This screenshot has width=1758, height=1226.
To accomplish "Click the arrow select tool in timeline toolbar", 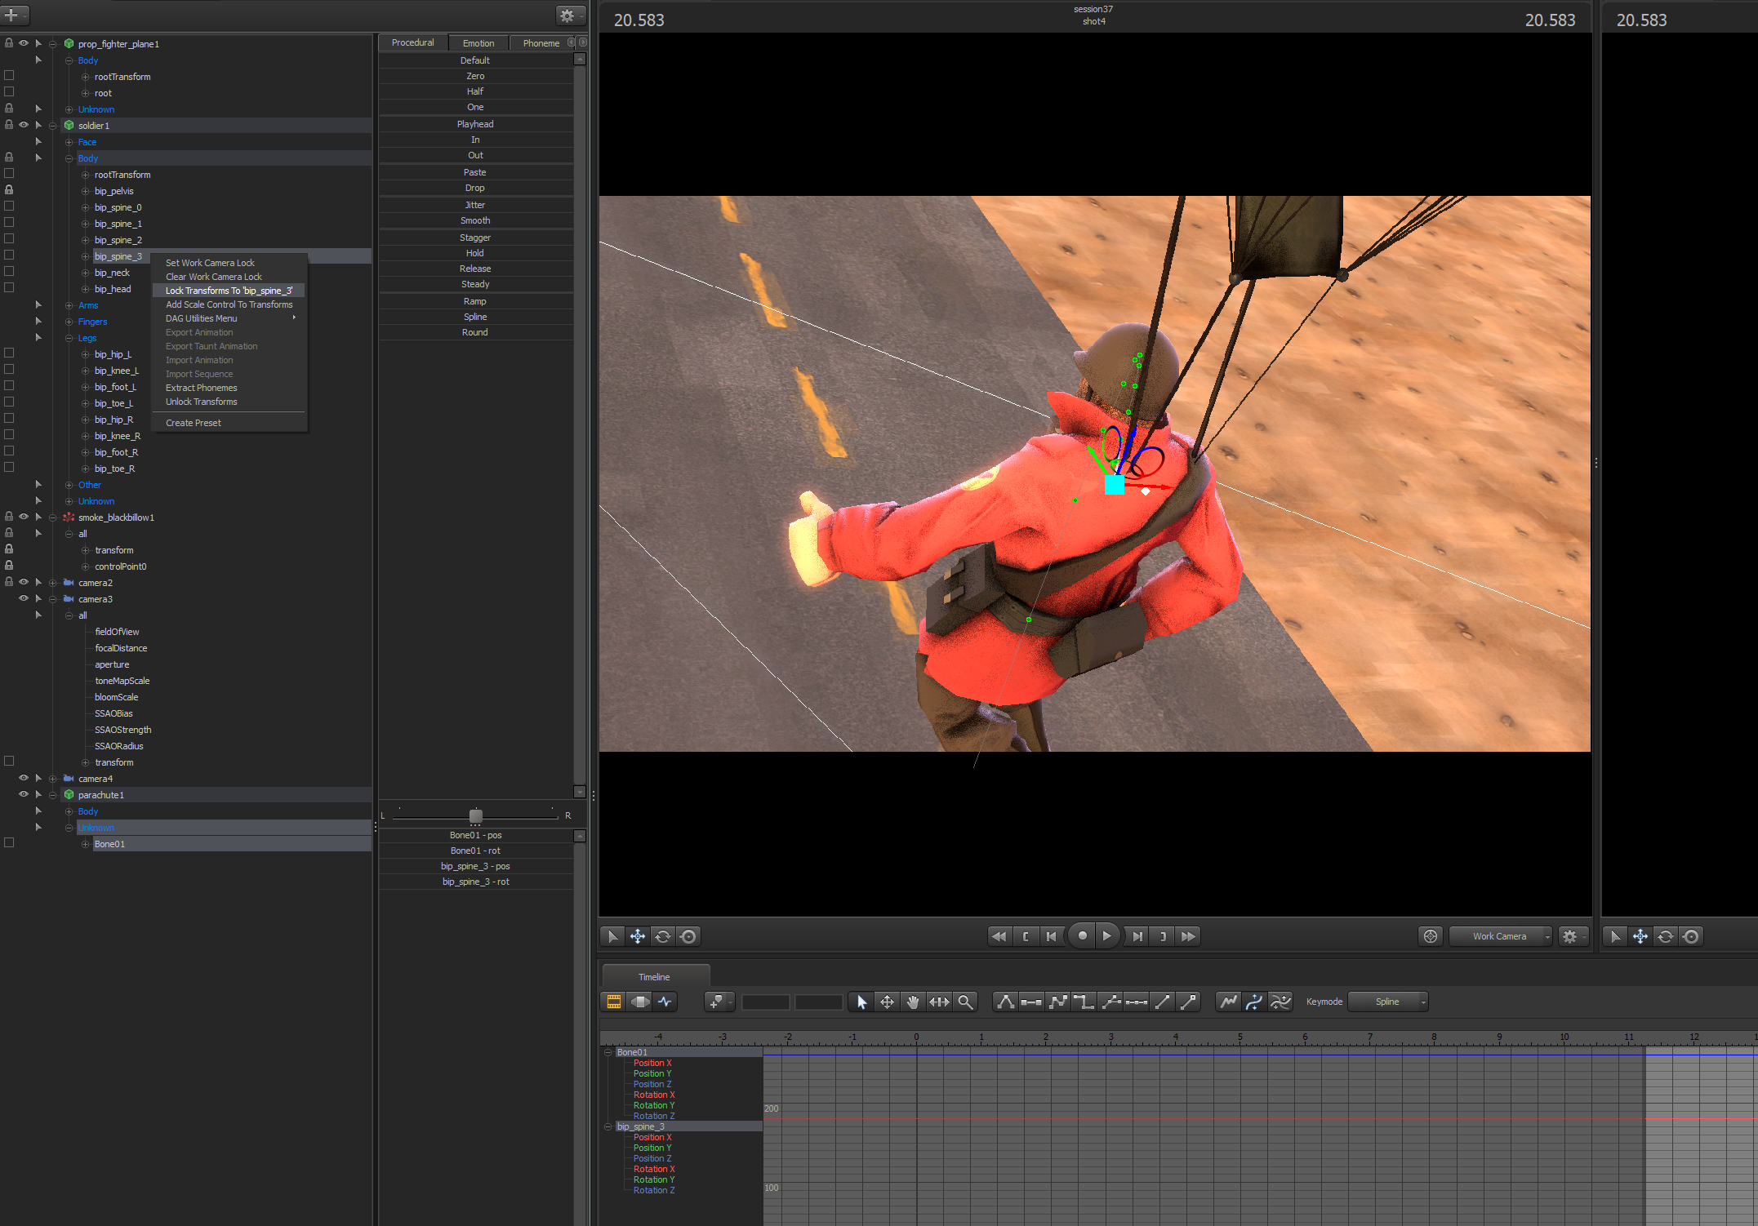I will tap(861, 1002).
